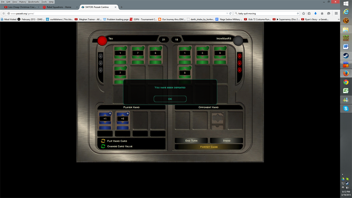This screenshot has width=352, height=198.
Task: Click the face-down opponent hand card
Action: (x=217, y=120)
